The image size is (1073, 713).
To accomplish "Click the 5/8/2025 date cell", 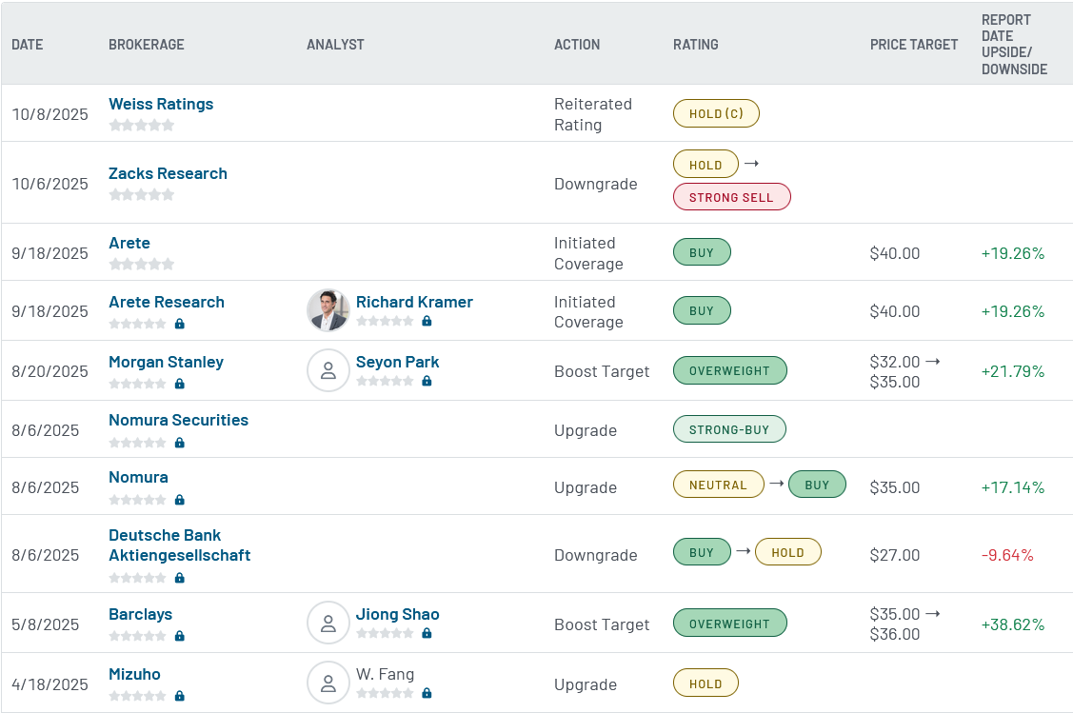I will (x=45, y=624).
